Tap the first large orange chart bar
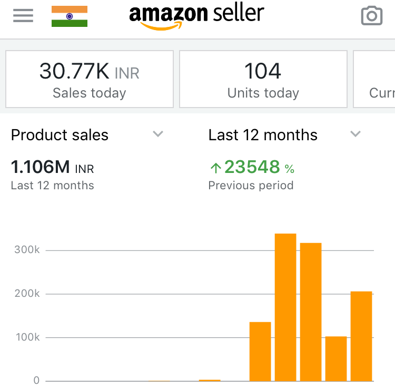Image resolution: width=395 pixels, height=387 pixels. pos(260,351)
